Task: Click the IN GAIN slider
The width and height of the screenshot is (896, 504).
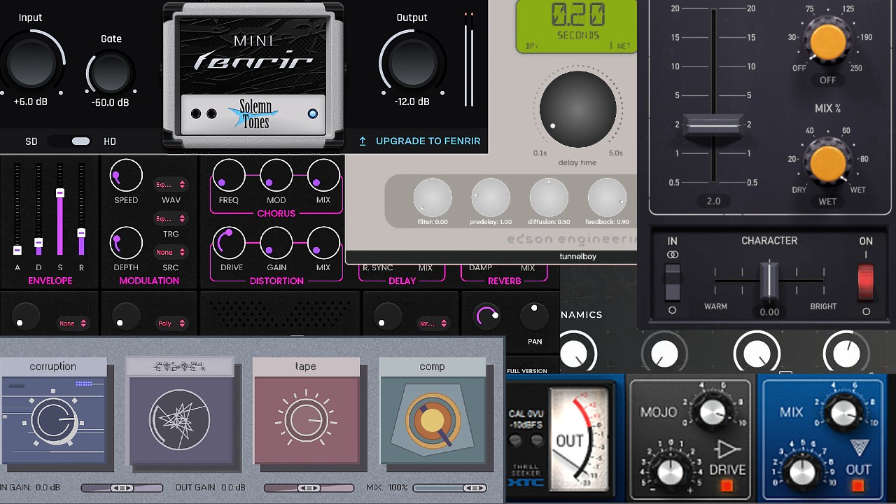Action: (122, 488)
